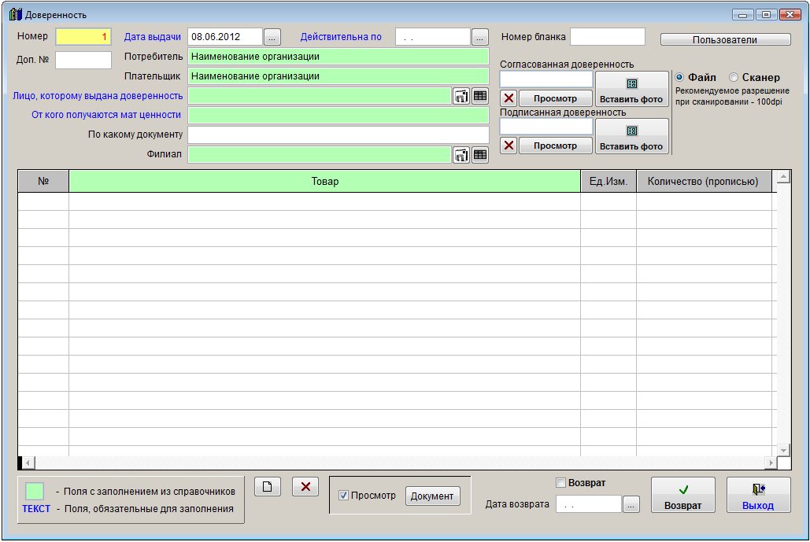Click the Товар column header
This screenshot has width=810, height=542.
[324, 182]
